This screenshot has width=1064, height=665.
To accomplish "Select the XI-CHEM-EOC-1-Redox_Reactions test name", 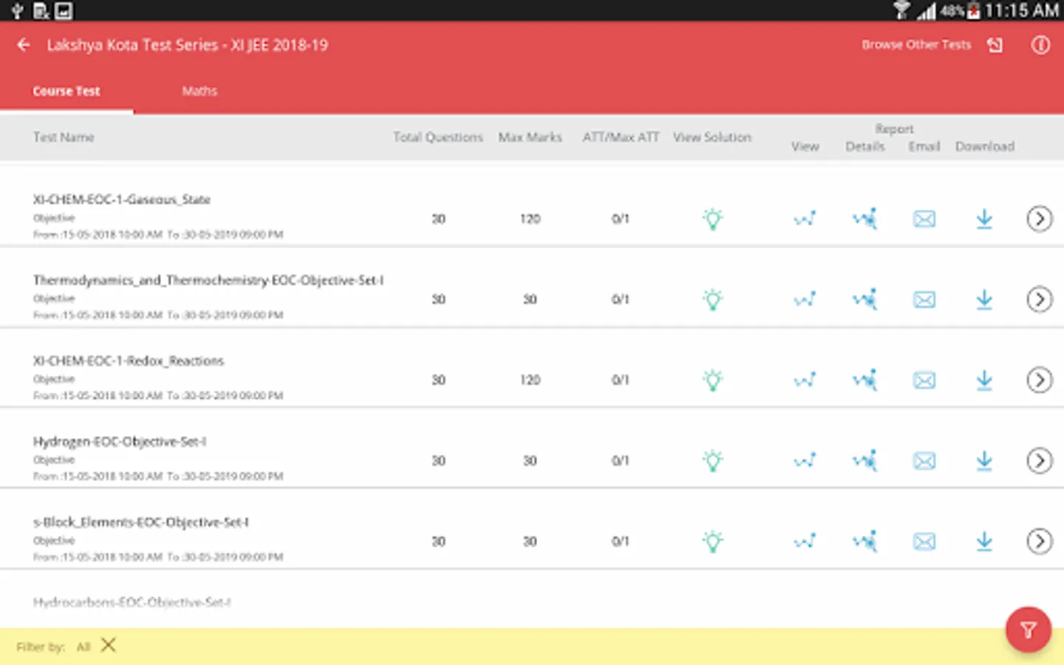I will pyautogui.click(x=129, y=361).
